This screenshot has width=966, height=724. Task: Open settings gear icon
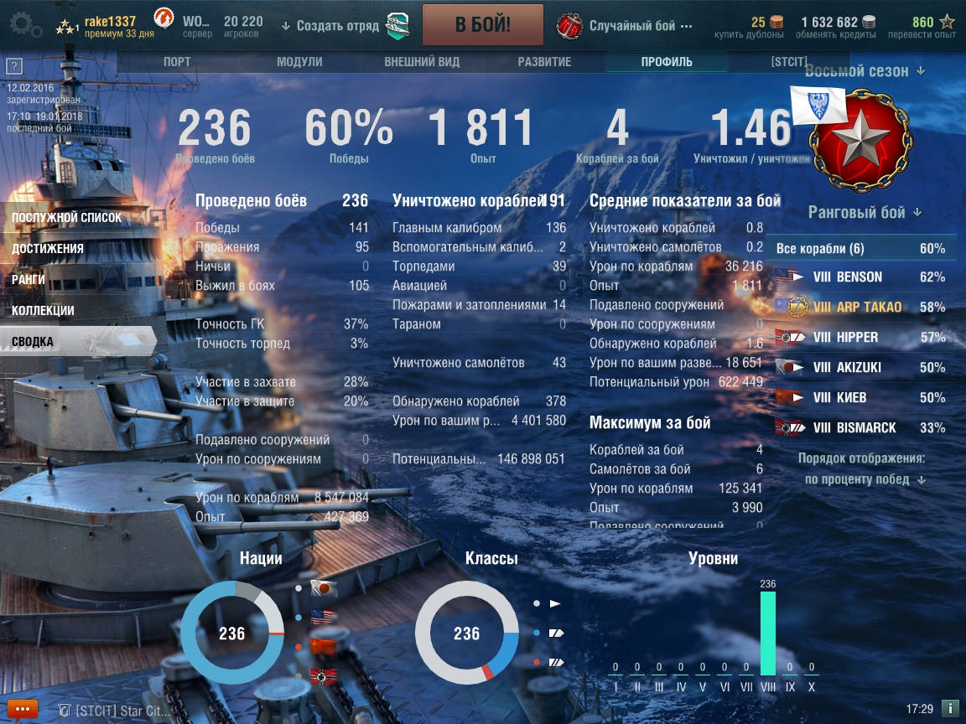click(x=25, y=24)
